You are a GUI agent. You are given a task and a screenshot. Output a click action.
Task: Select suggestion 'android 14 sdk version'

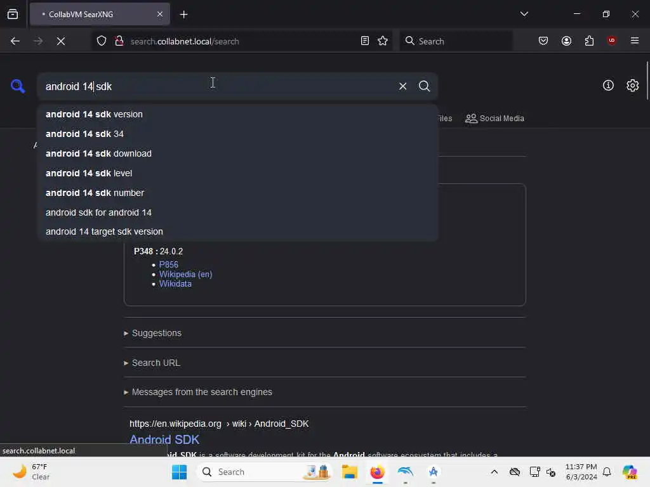237,114
